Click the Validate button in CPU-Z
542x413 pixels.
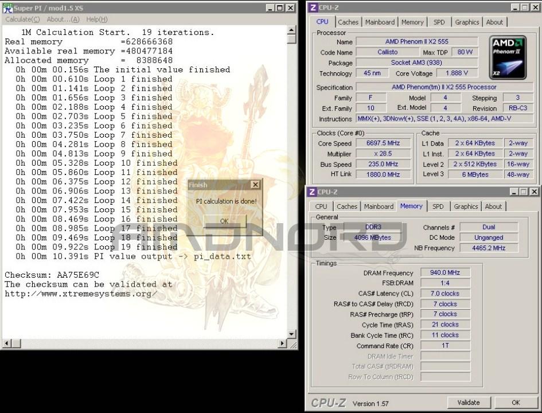point(469,403)
